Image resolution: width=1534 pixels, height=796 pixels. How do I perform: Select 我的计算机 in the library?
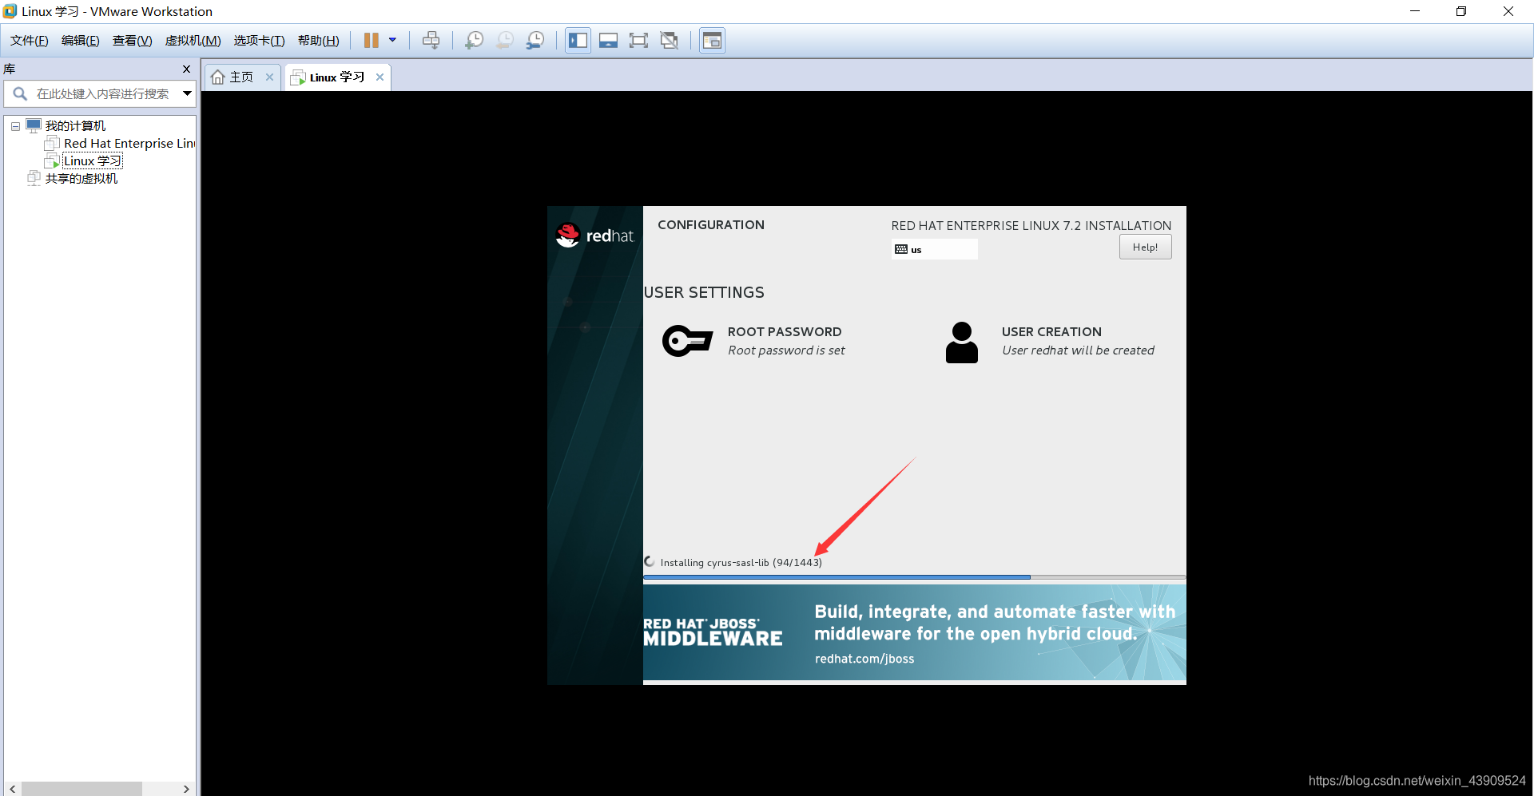[75, 126]
